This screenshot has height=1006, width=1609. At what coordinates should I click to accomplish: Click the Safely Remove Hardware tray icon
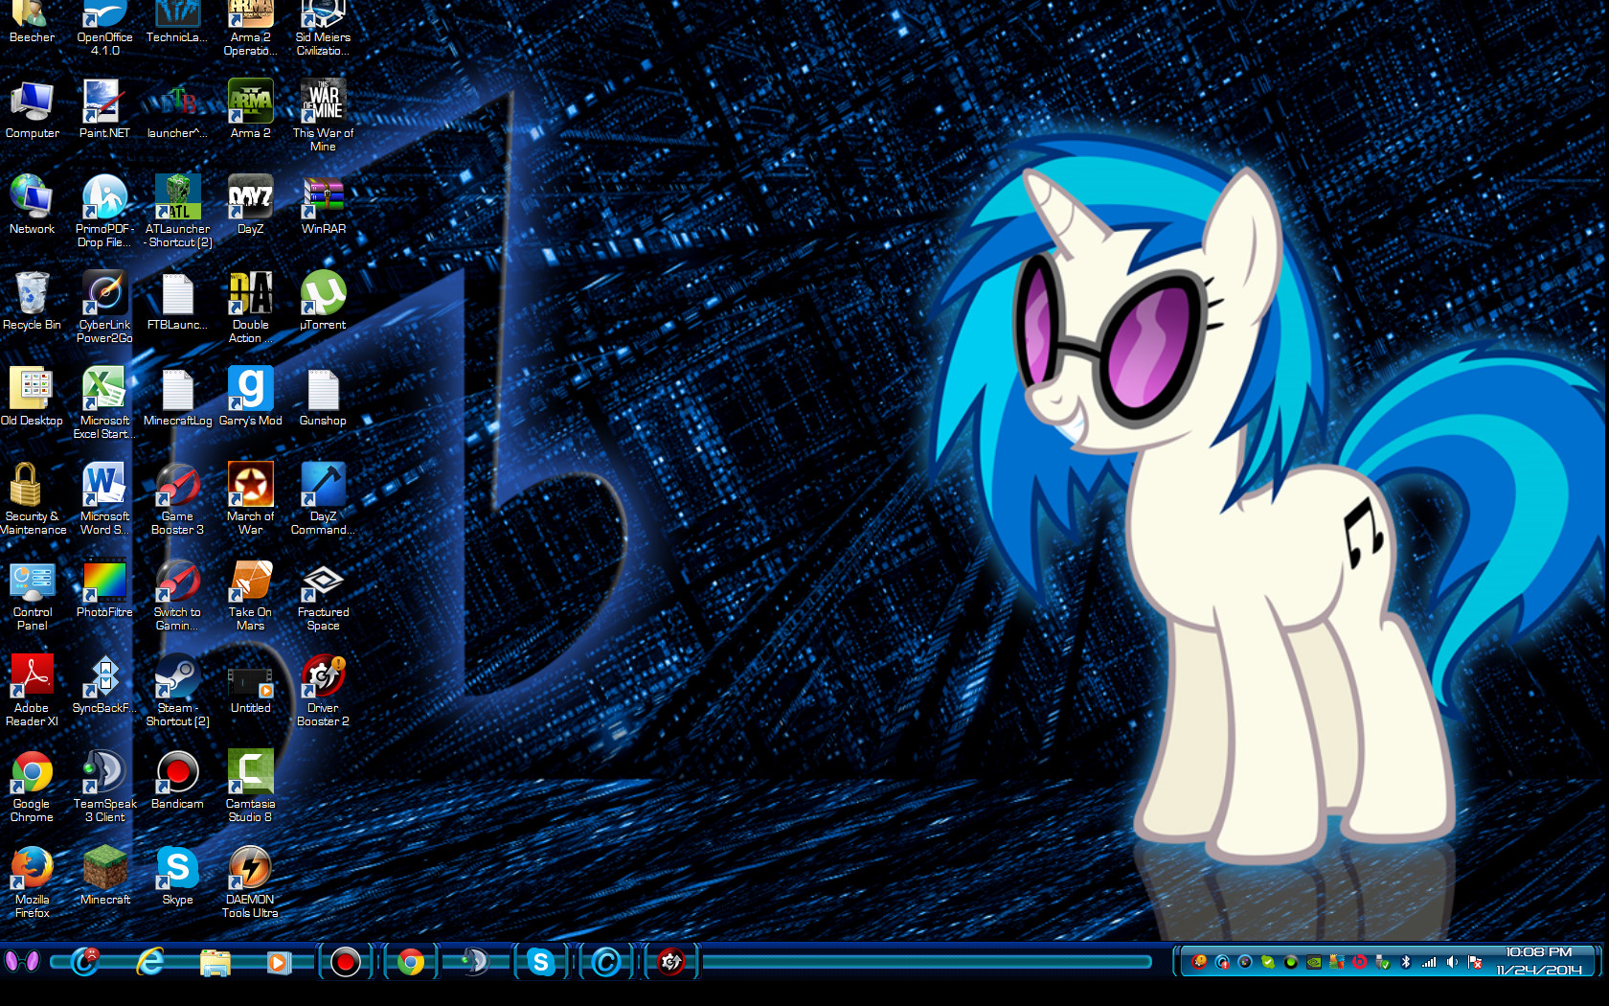tap(1383, 962)
